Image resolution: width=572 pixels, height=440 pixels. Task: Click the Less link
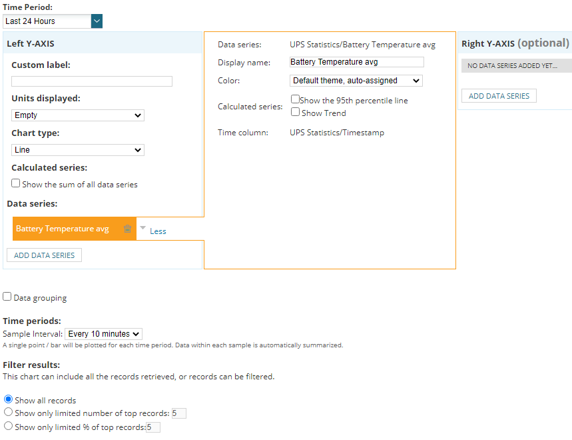(x=158, y=231)
